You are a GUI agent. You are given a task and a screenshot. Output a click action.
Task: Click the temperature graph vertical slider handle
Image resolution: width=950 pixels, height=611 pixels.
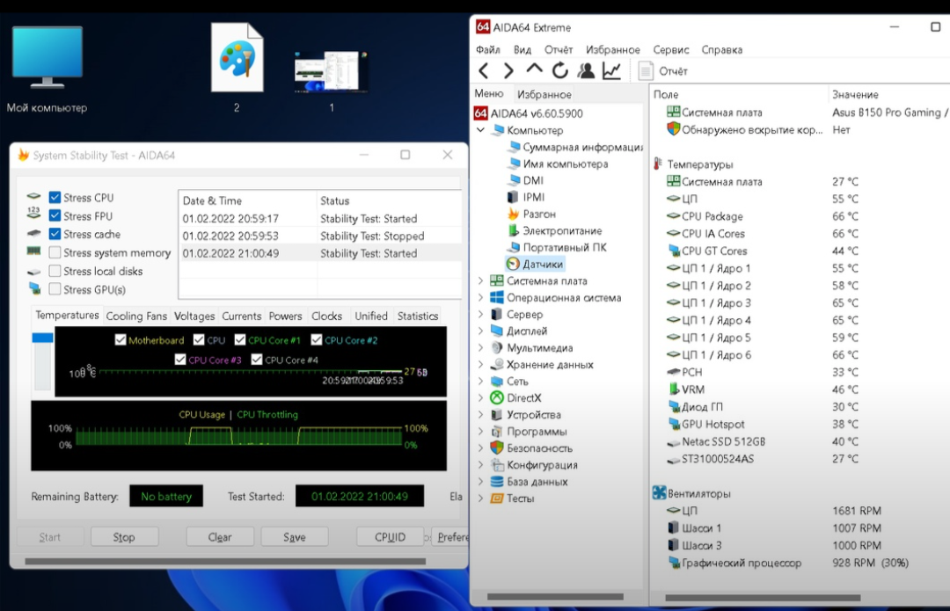(x=42, y=338)
